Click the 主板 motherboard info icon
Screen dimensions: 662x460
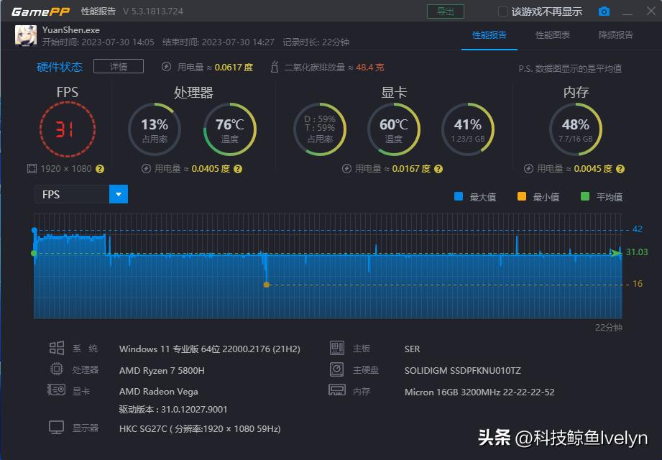[x=337, y=348]
